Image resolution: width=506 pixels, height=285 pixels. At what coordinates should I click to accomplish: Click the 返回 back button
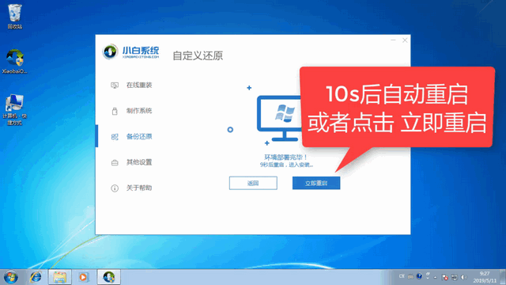click(253, 183)
